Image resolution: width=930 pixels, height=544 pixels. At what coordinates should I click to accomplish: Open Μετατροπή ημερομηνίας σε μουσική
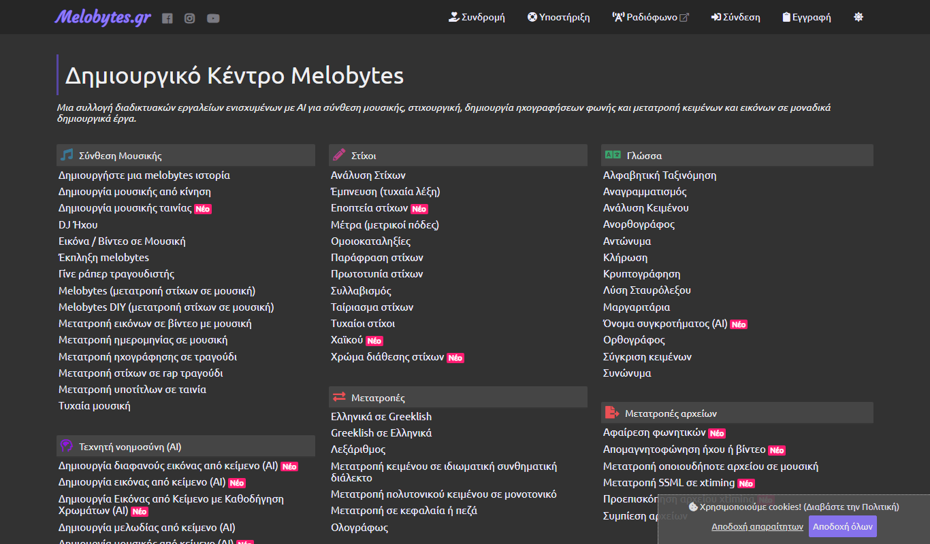143,340
